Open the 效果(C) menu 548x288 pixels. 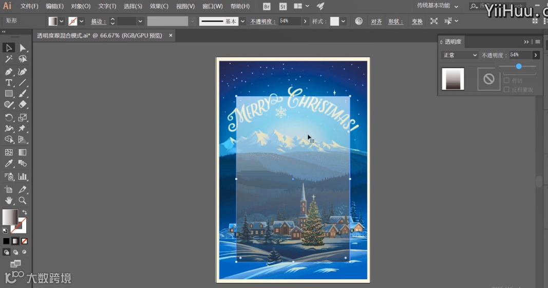[159, 6]
